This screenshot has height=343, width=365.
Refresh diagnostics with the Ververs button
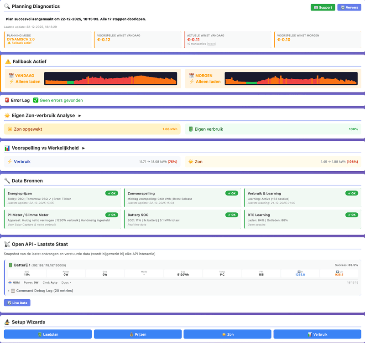pos(349,7)
